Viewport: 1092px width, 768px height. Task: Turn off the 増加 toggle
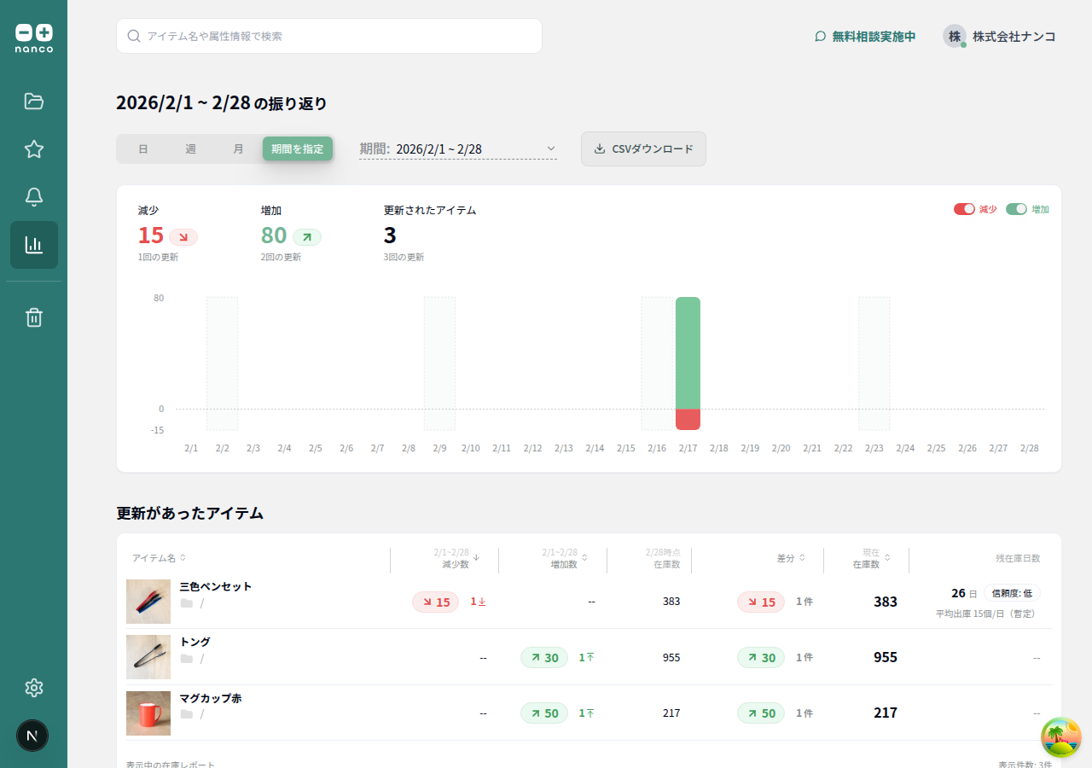1017,208
